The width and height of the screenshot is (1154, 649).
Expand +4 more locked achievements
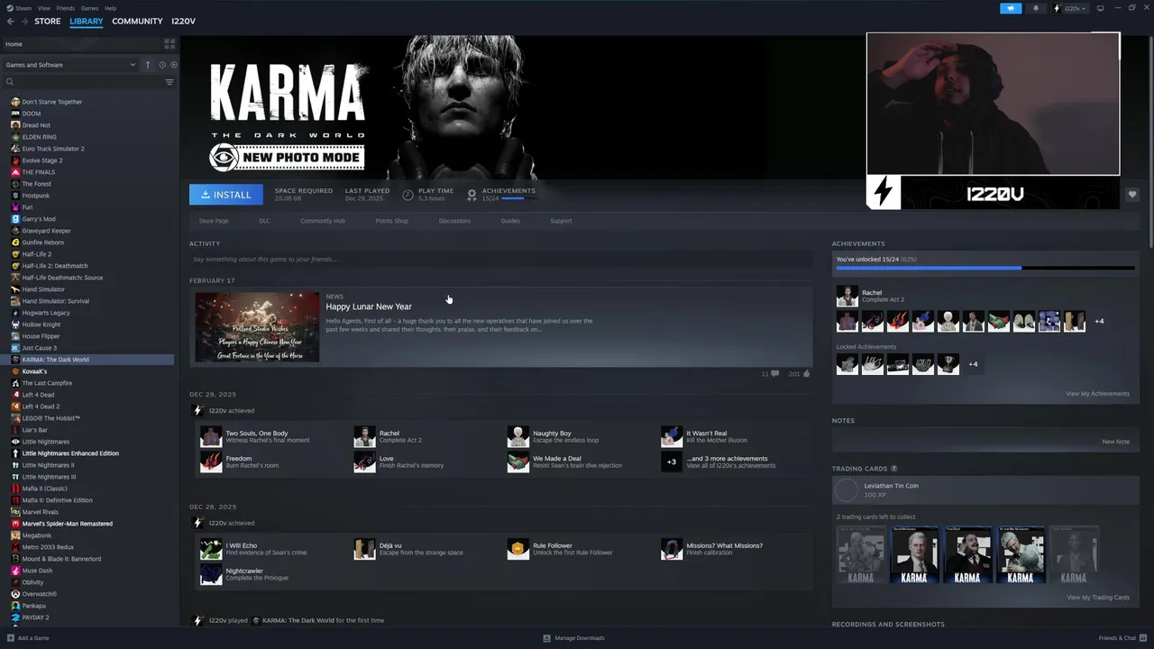tap(973, 364)
